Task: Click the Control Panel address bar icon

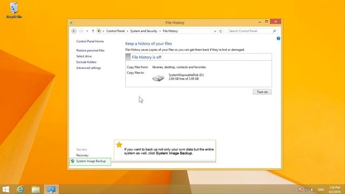Action: (99, 31)
